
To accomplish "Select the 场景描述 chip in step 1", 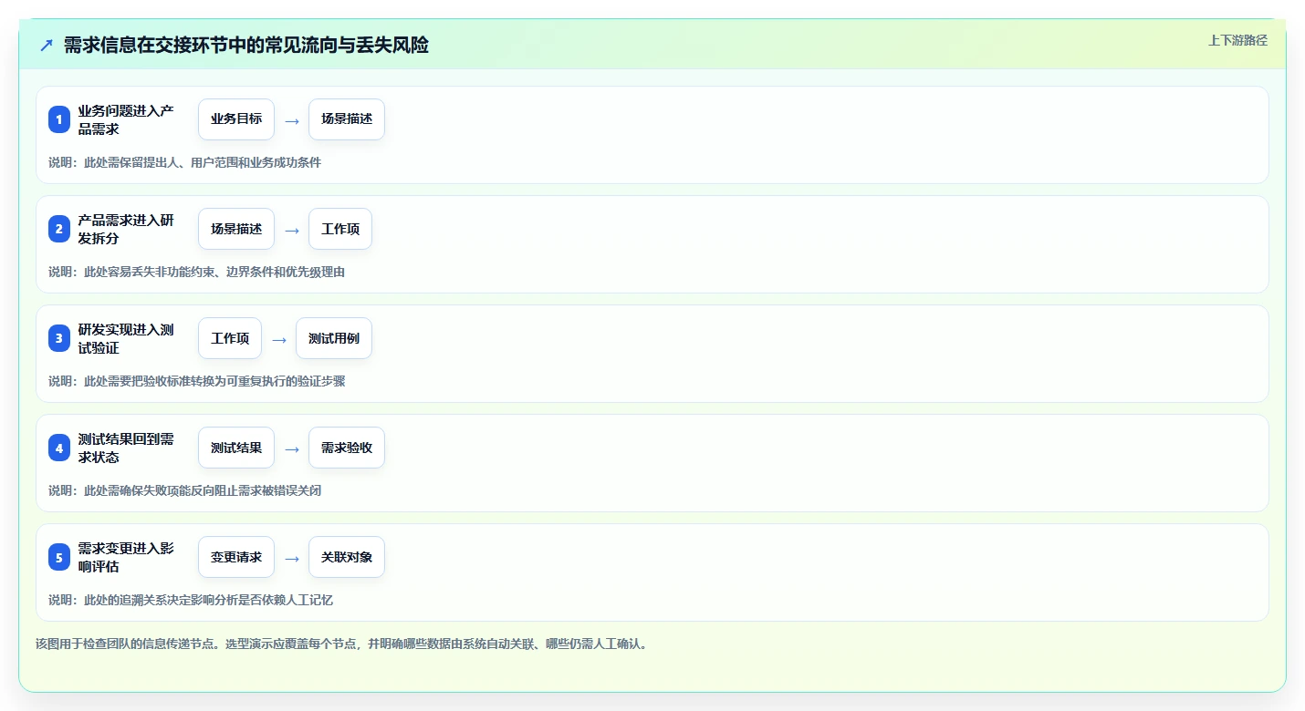I will pyautogui.click(x=347, y=119).
